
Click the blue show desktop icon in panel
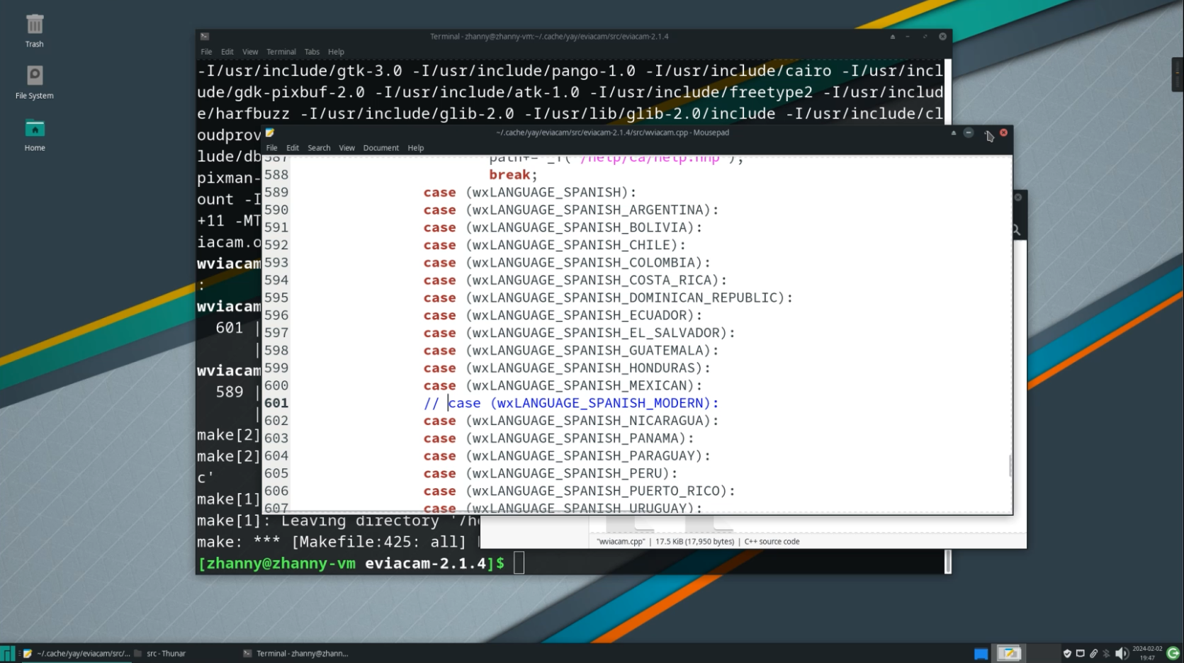pyautogui.click(x=981, y=654)
